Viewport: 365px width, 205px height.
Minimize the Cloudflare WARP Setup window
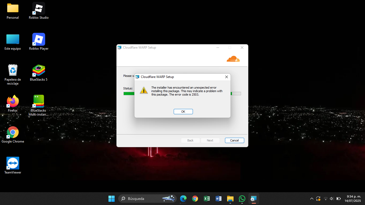coord(218,48)
